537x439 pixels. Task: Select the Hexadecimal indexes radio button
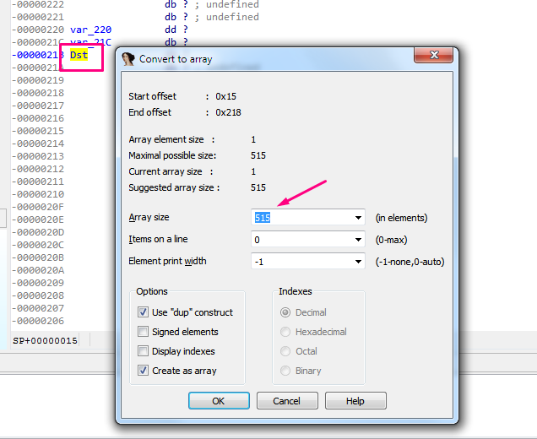point(285,332)
